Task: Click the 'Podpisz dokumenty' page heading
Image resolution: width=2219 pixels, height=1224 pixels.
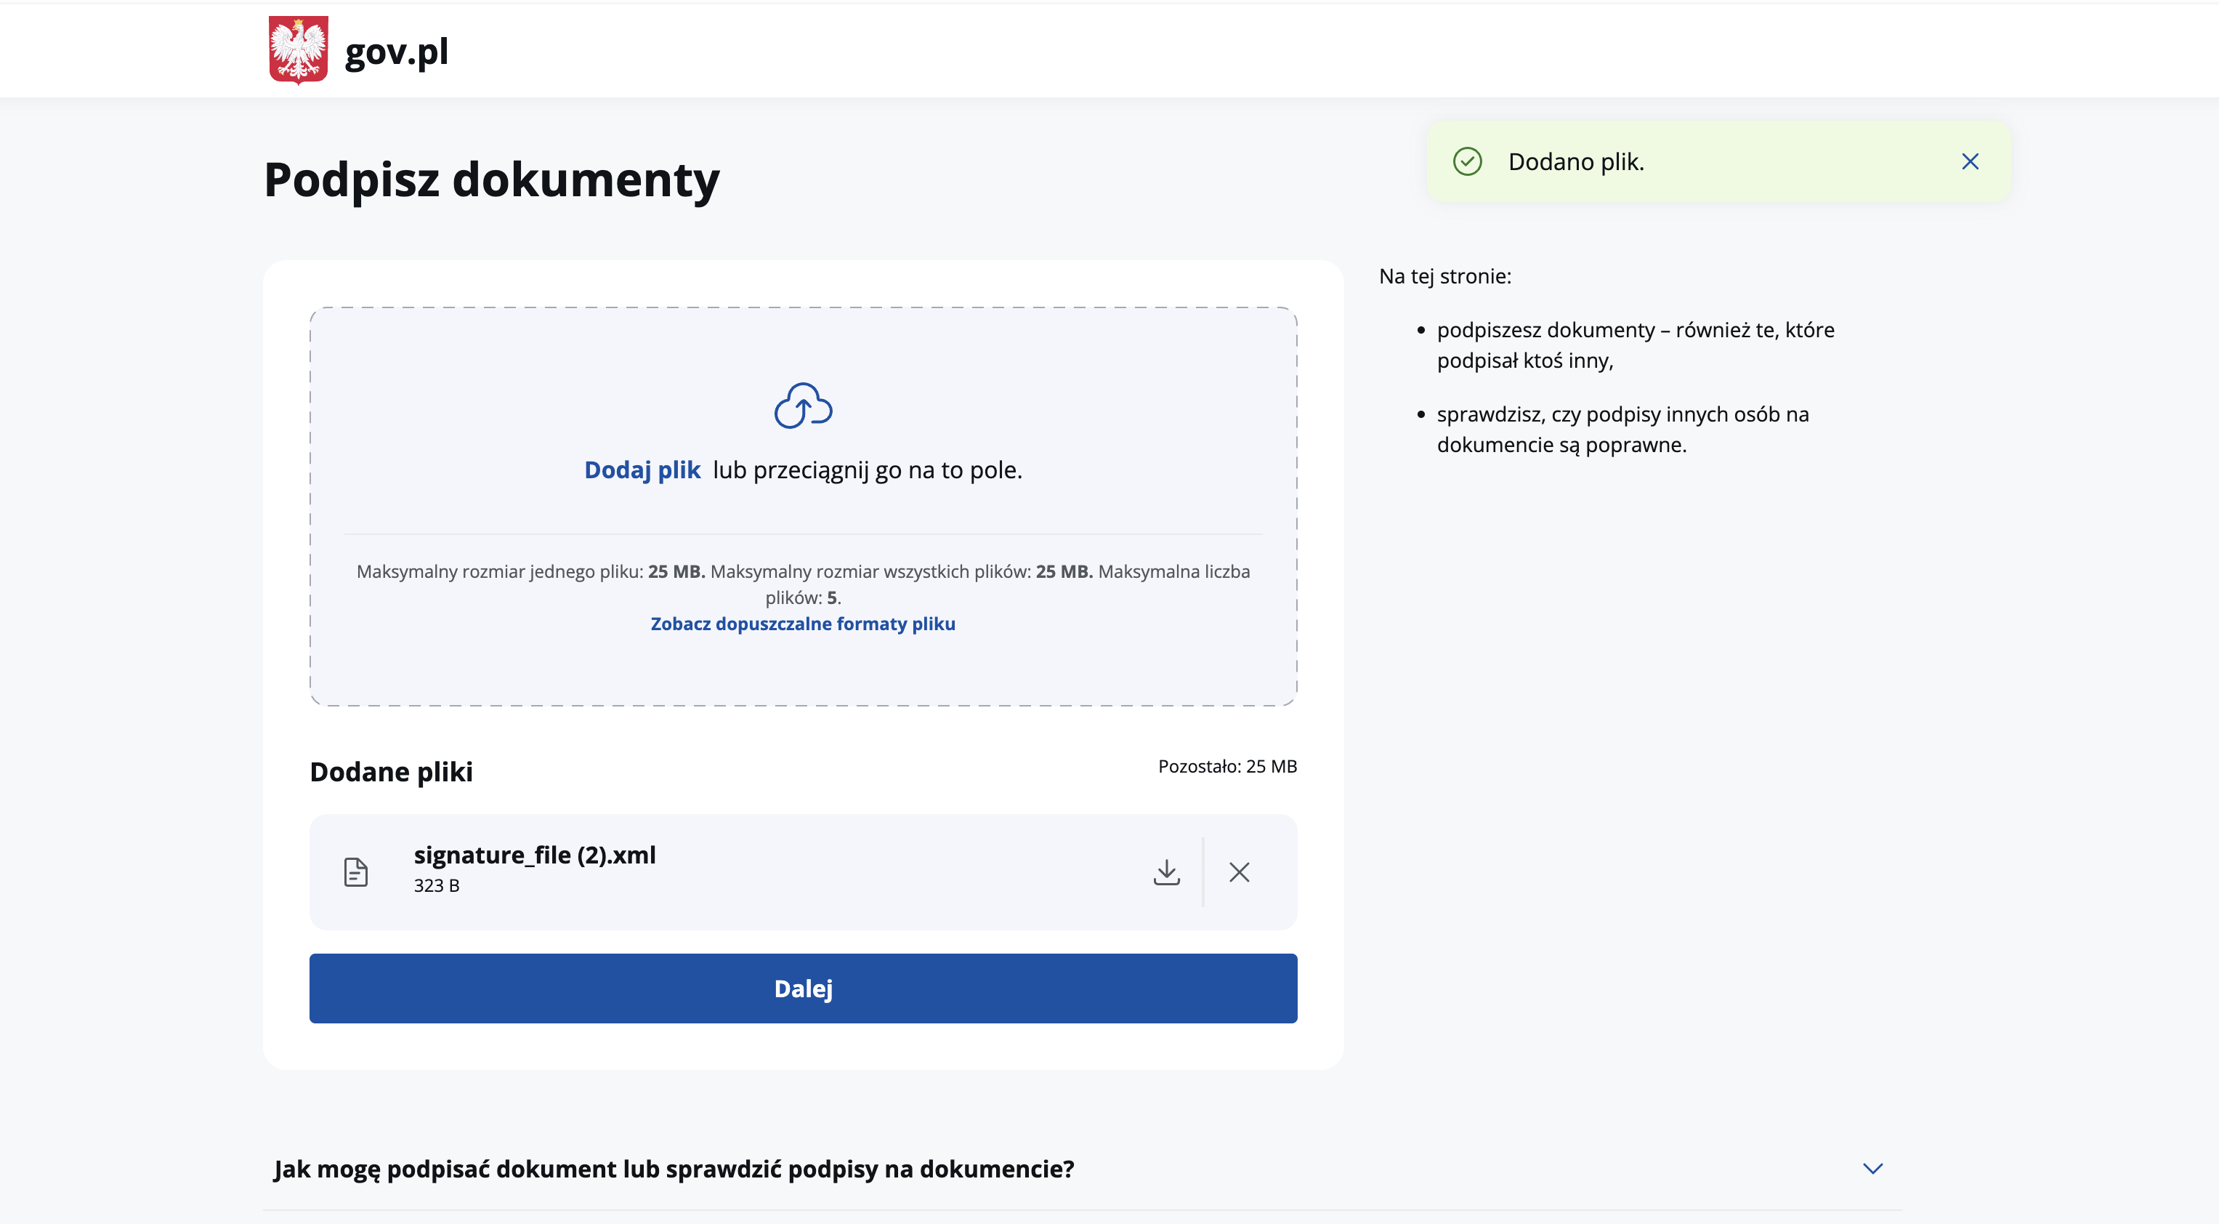Action: [491, 180]
